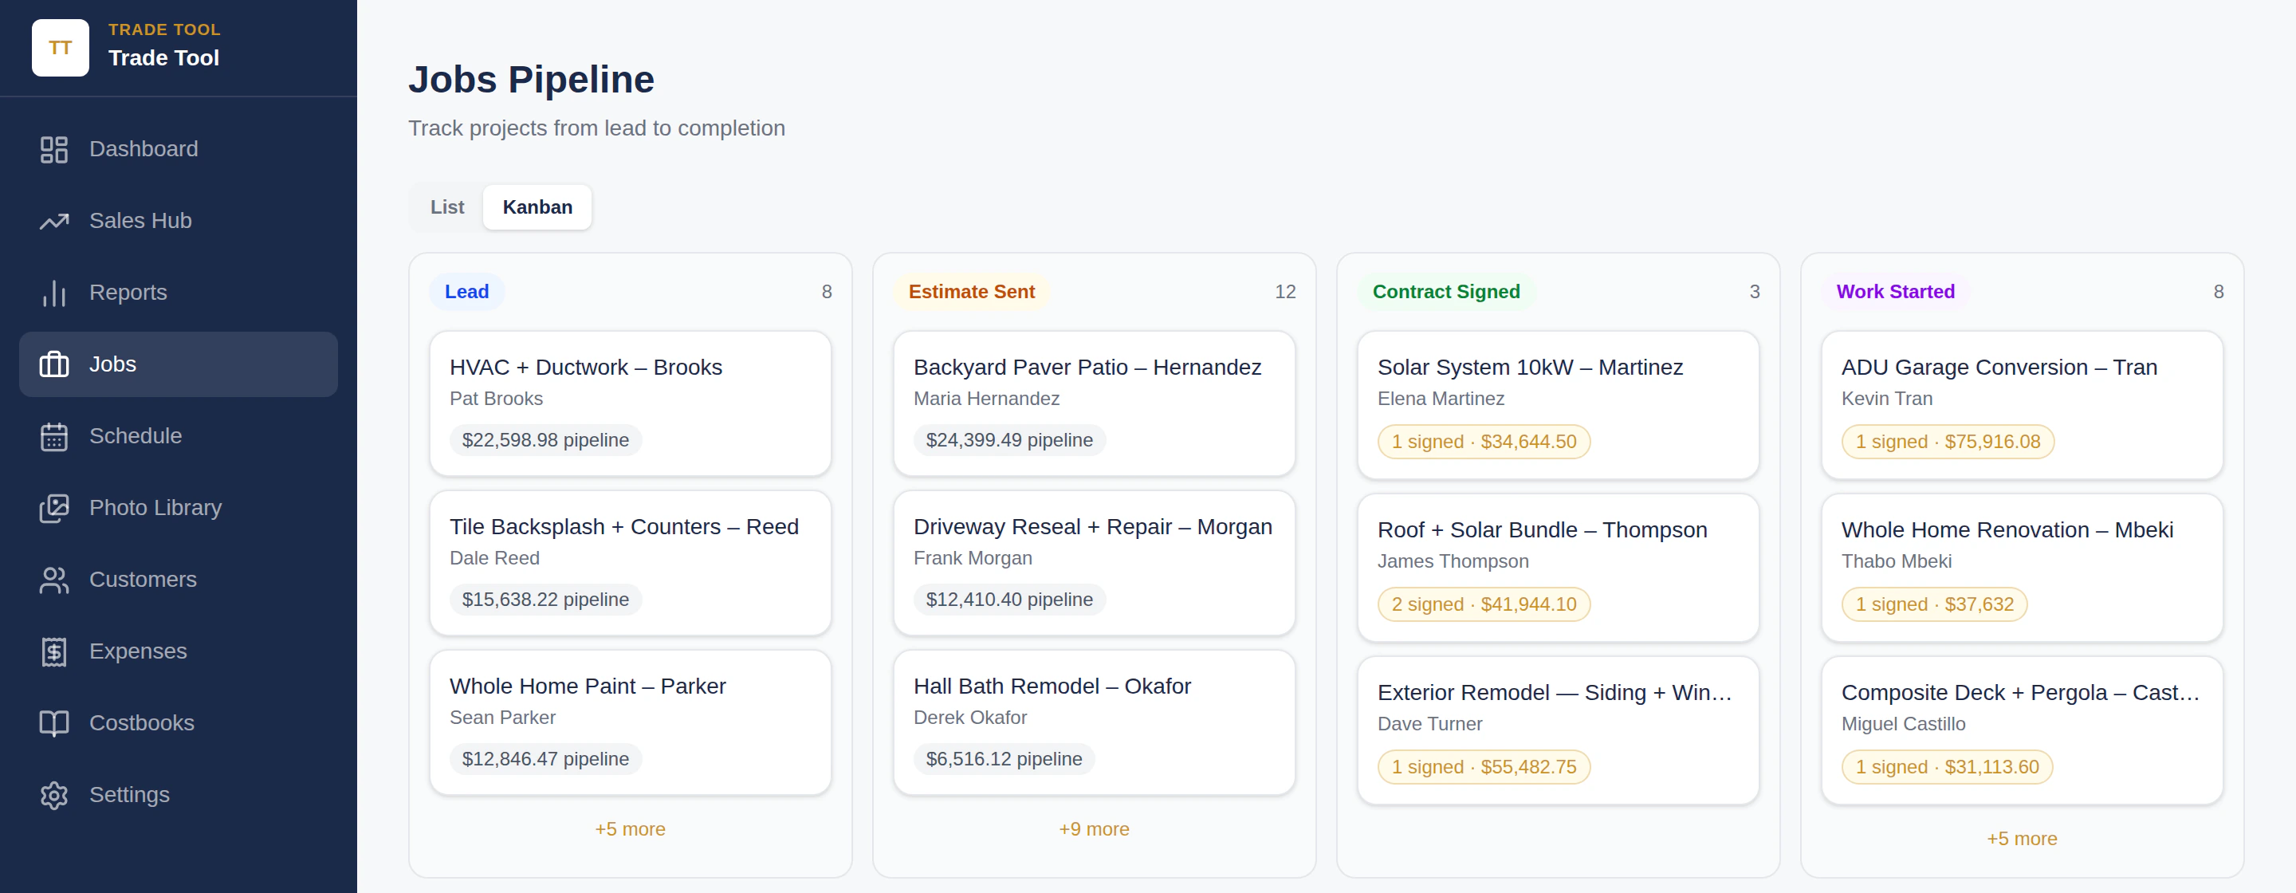The image size is (2296, 893).
Task: Click customer name Elena Martinez
Action: pyautogui.click(x=1441, y=399)
